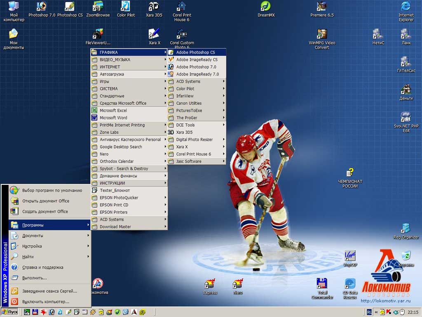Image resolution: width=422 pixels, height=317 pixels.
Task: Open Справка и поддержка
Action: tap(50, 267)
